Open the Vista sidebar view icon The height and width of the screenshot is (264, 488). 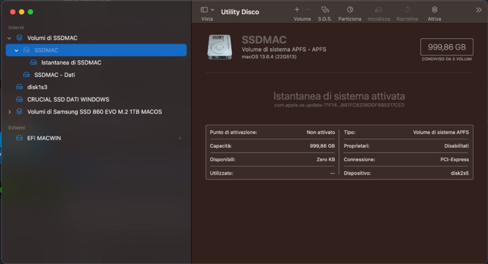pos(204,10)
